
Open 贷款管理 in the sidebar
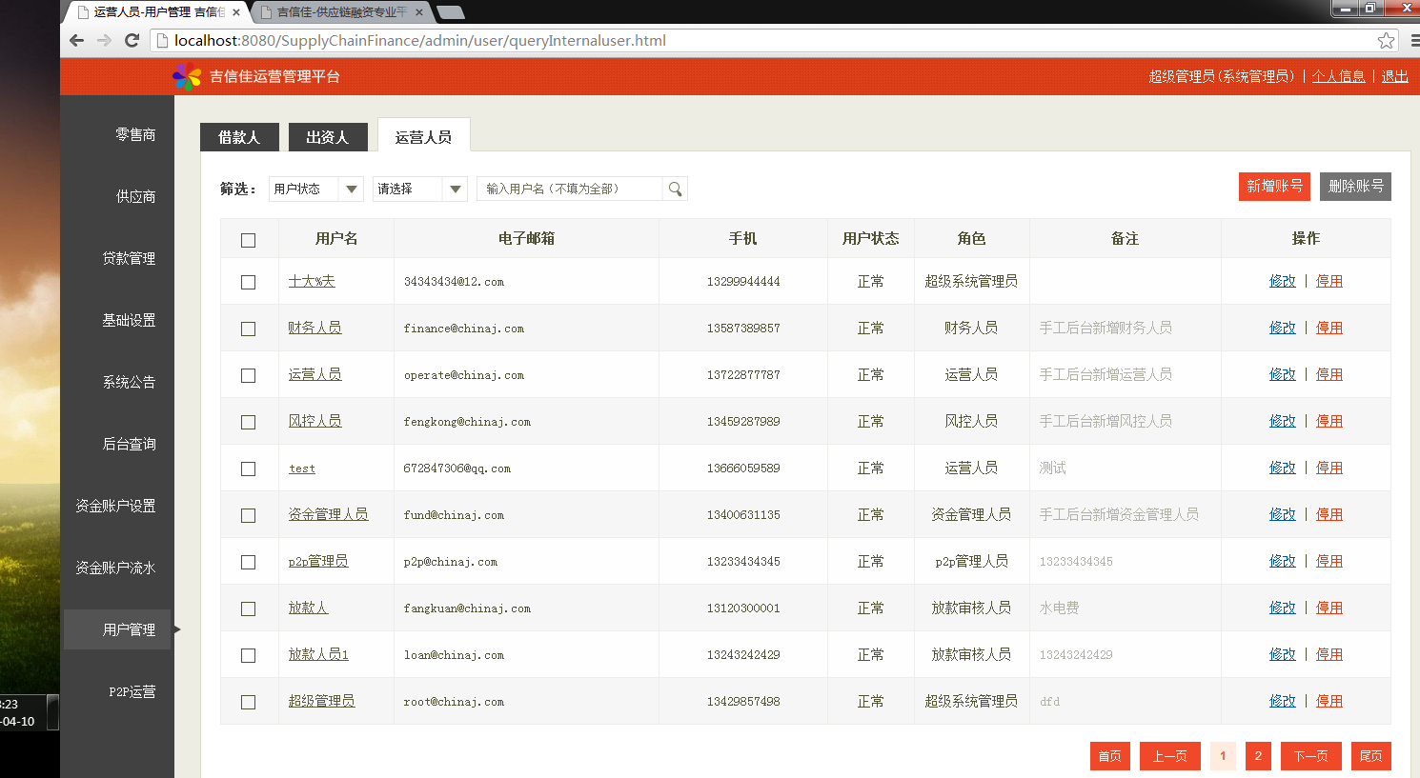tap(129, 258)
